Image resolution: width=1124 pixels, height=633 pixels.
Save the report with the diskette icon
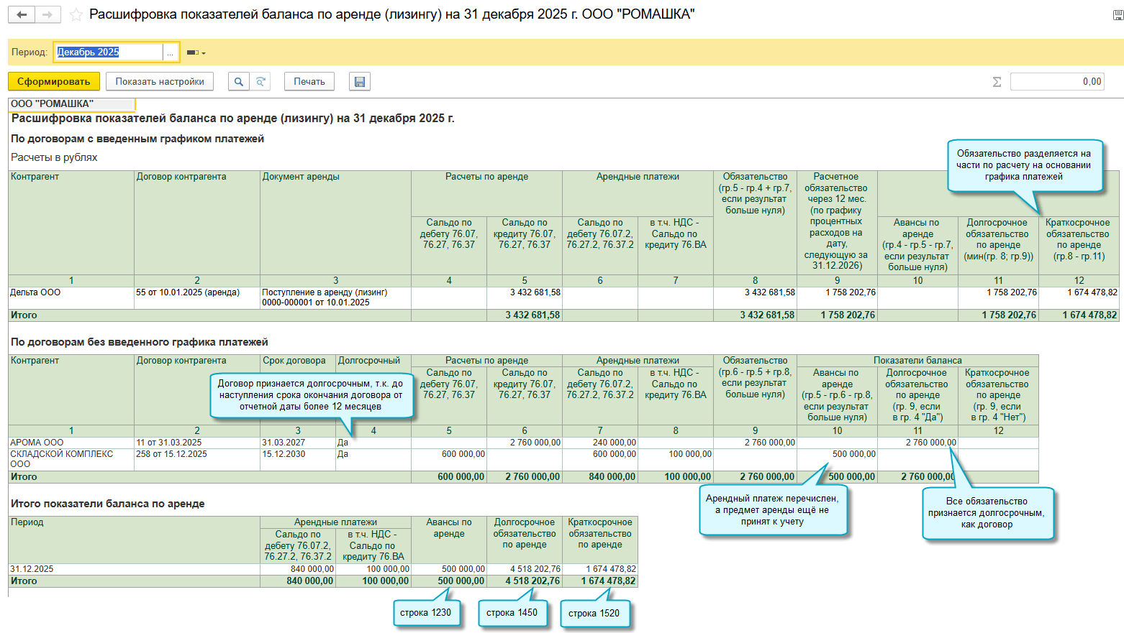(x=360, y=82)
